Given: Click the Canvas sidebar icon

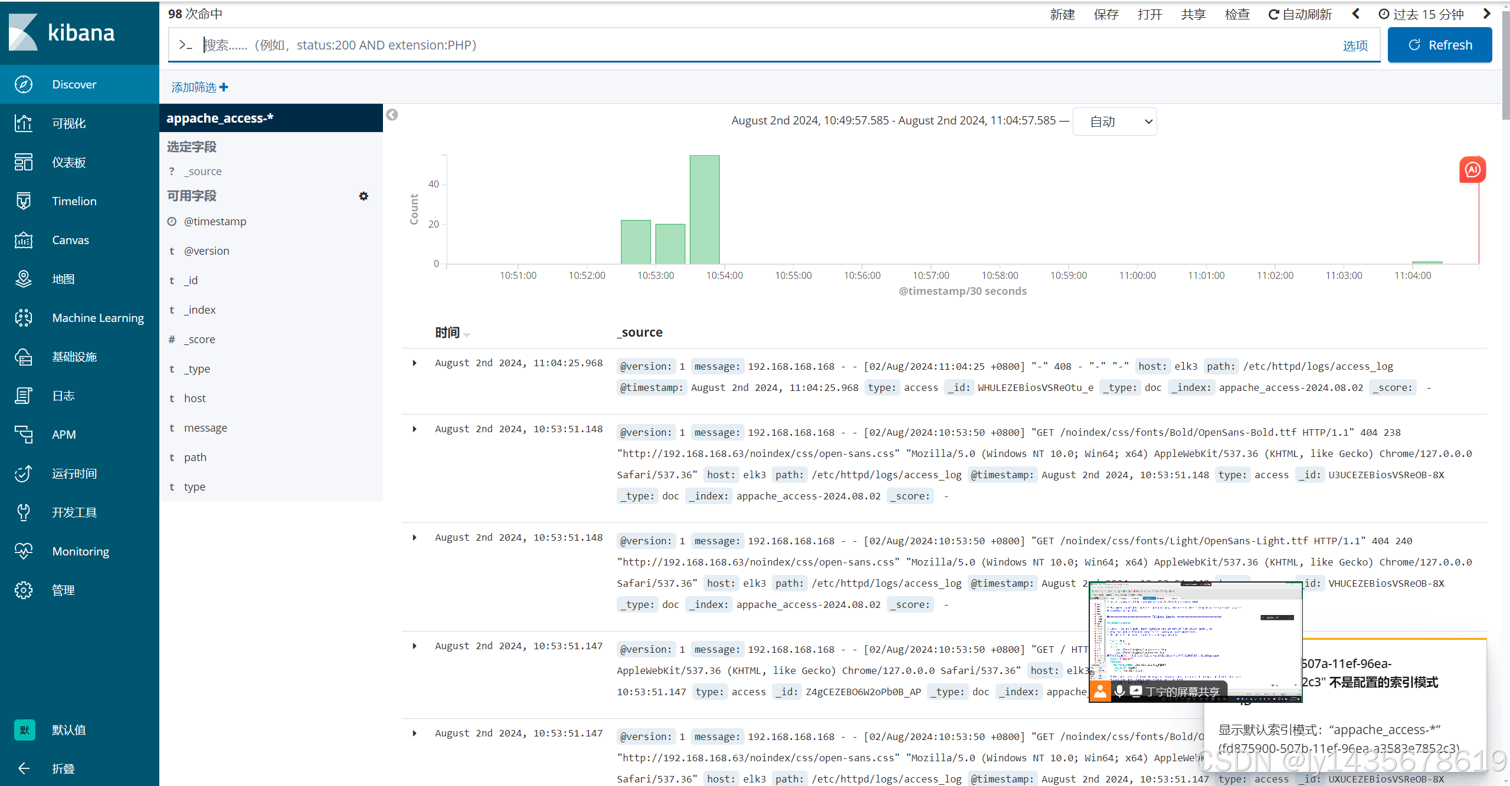Looking at the screenshot, I should tap(24, 240).
